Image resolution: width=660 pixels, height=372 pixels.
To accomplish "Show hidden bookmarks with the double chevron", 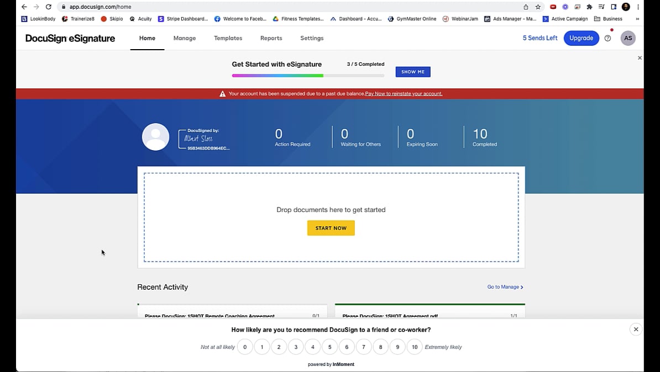I will pyautogui.click(x=637, y=19).
